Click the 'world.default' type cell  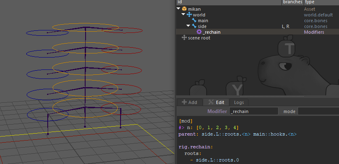318,15
